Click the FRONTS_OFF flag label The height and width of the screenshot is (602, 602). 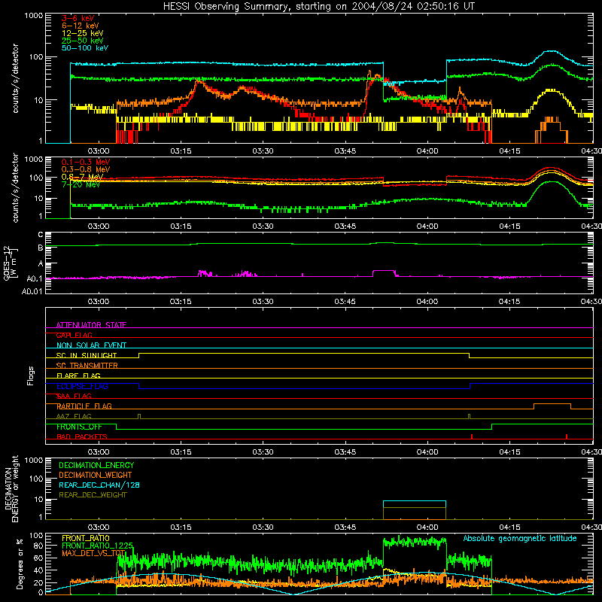click(79, 427)
